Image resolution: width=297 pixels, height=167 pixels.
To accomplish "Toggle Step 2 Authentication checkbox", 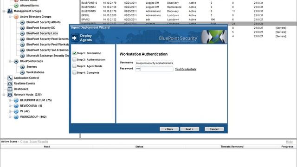I will pyautogui.click(x=74, y=59).
